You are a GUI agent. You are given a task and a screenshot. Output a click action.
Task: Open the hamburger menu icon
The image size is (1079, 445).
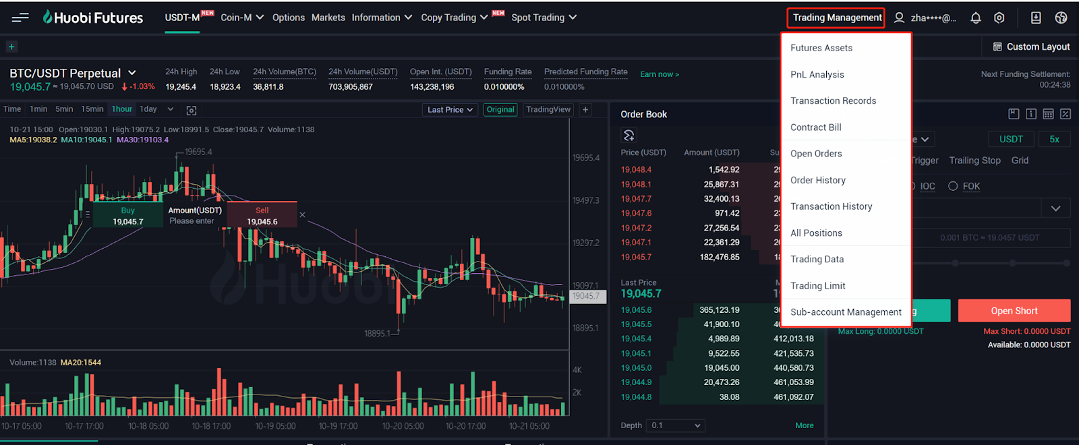tap(20, 18)
